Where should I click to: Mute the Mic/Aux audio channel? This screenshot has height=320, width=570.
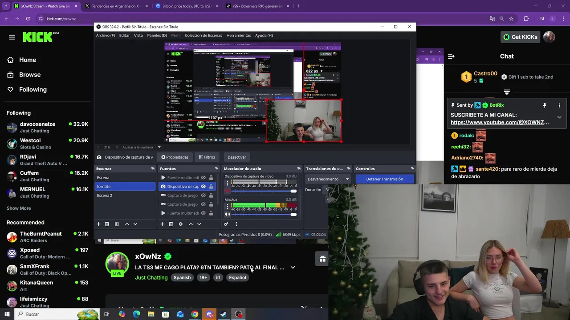point(227,214)
